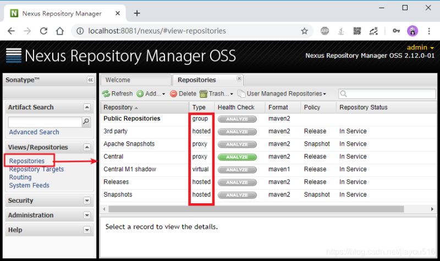Screen dimensions: 440x261
Task: Click the ABP extension icon
Action: (324, 31)
